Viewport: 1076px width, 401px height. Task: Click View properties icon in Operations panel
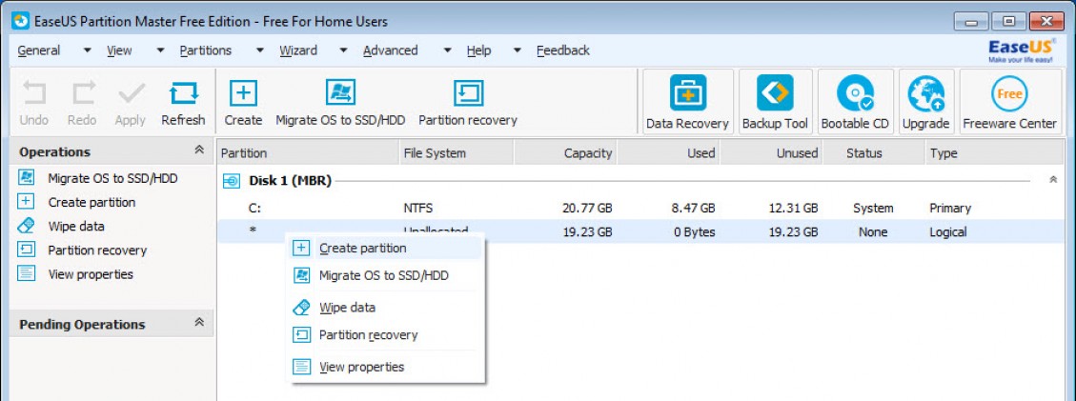[26, 274]
